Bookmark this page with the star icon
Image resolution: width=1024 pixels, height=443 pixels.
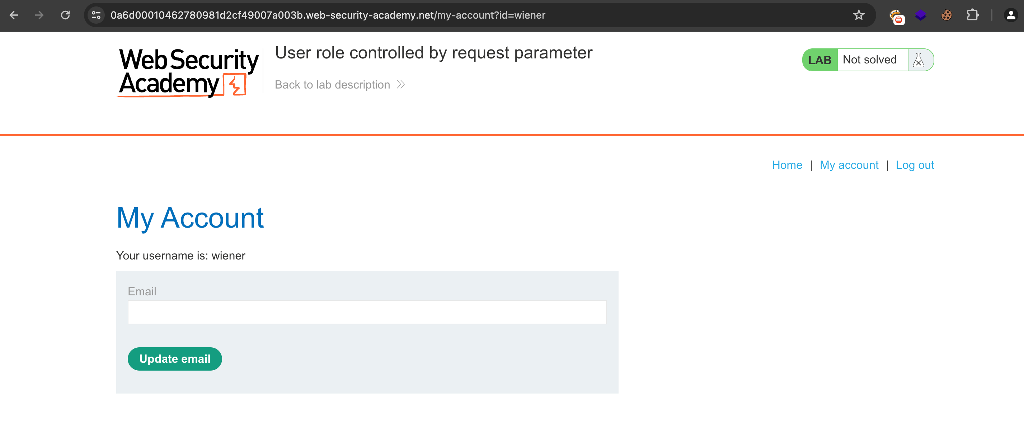tap(859, 15)
